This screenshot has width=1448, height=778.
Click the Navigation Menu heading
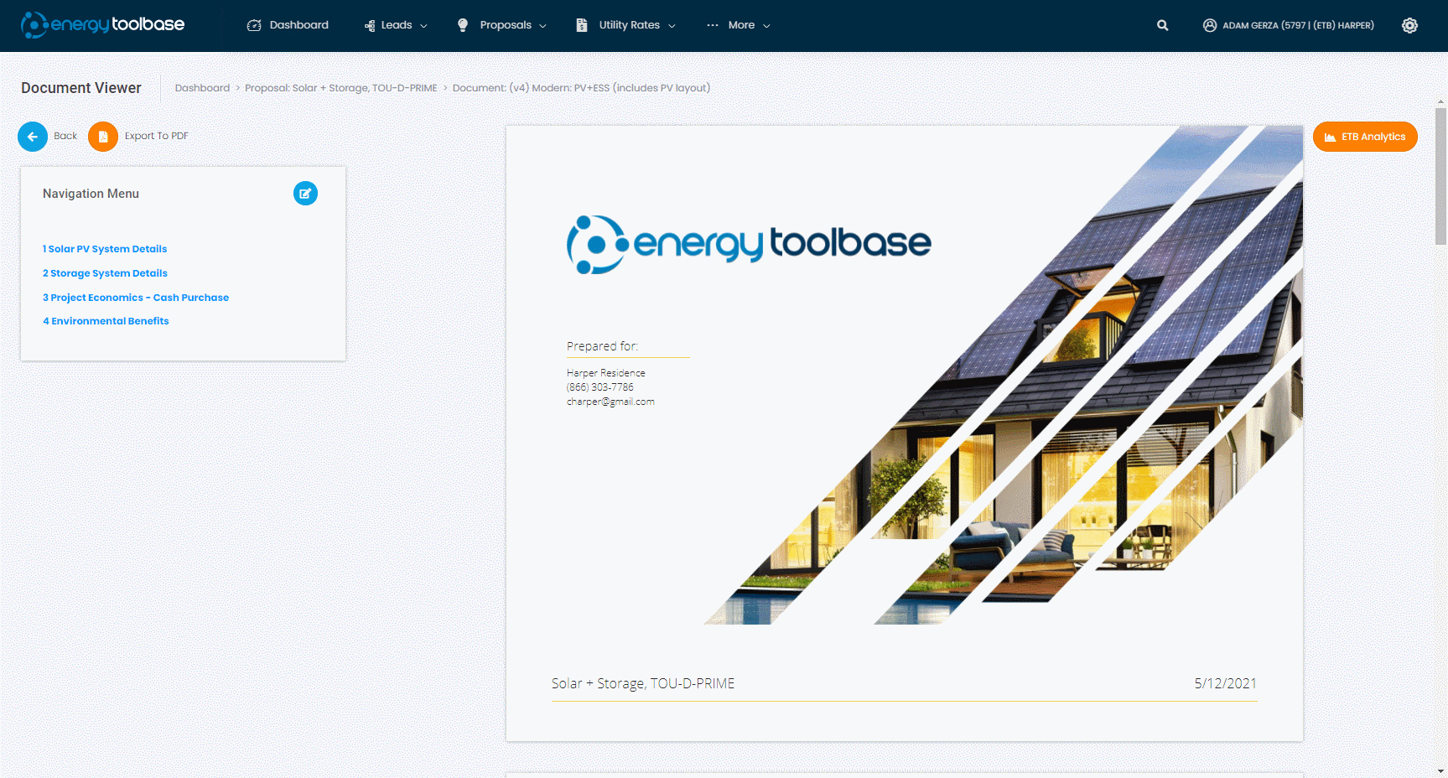[x=91, y=194]
